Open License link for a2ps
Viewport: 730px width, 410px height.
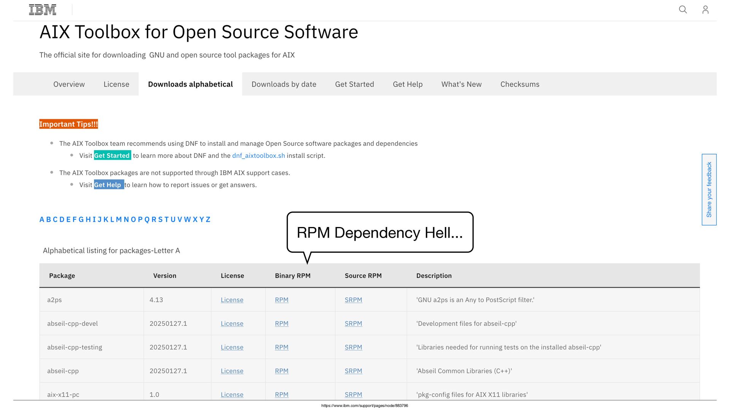pyautogui.click(x=232, y=300)
